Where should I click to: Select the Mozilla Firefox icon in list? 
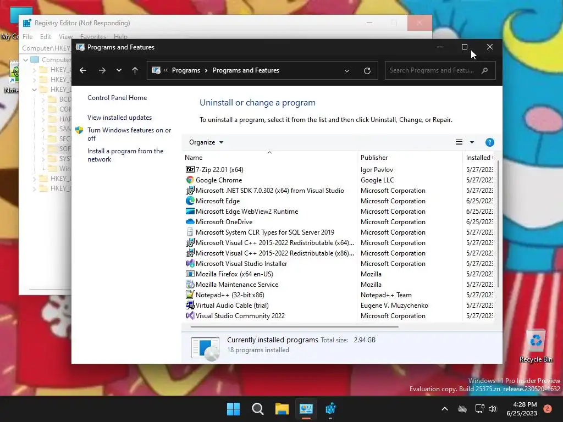(x=190, y=274)
